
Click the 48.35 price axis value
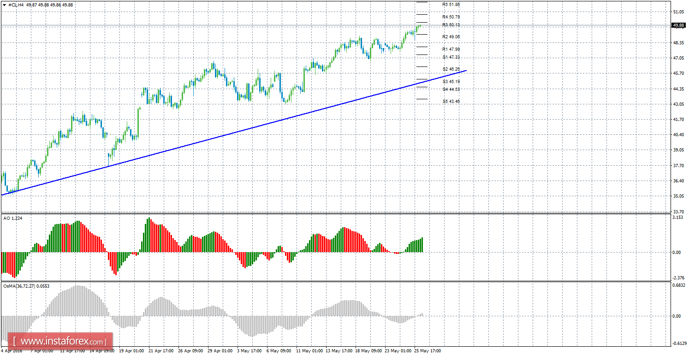pyautogui.click(x=678, y=43)
